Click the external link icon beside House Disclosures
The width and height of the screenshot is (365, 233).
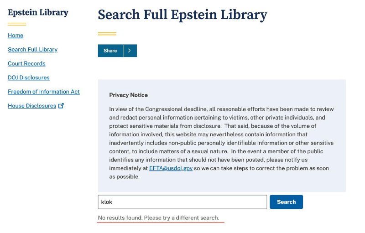point(61,106)
